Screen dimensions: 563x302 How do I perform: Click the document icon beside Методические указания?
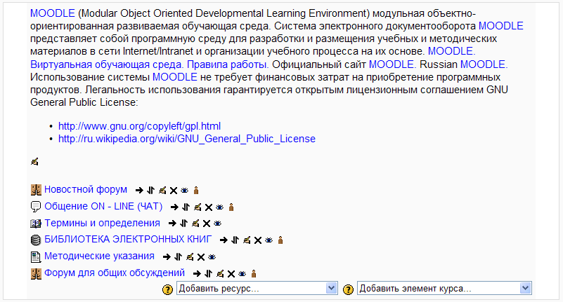36,256
